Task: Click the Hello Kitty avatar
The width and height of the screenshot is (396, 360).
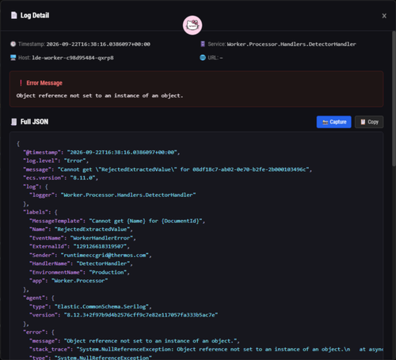Action: point(192,25)
